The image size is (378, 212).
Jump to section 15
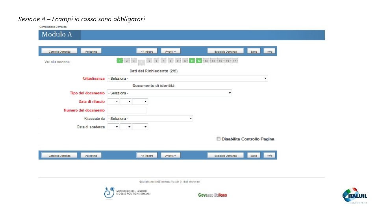[220, 60]
